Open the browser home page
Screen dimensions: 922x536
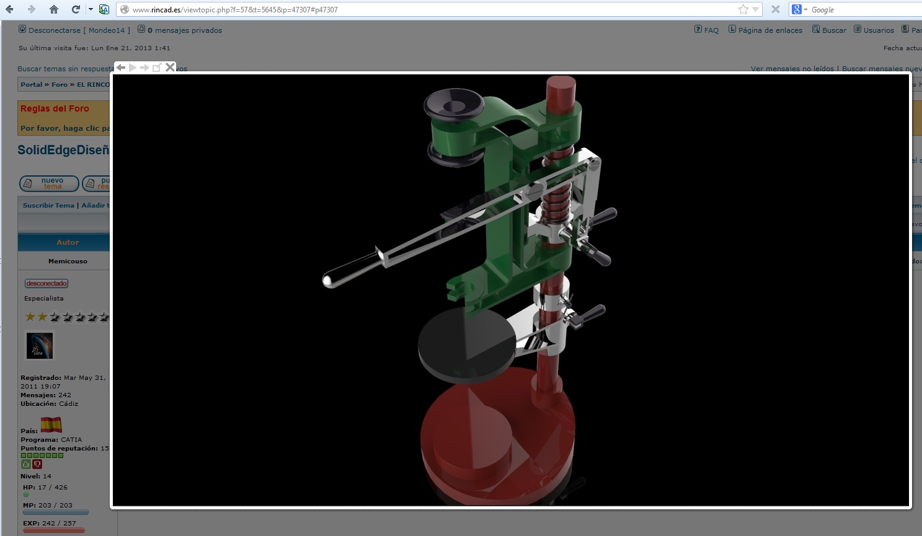[x=54, y=9]
